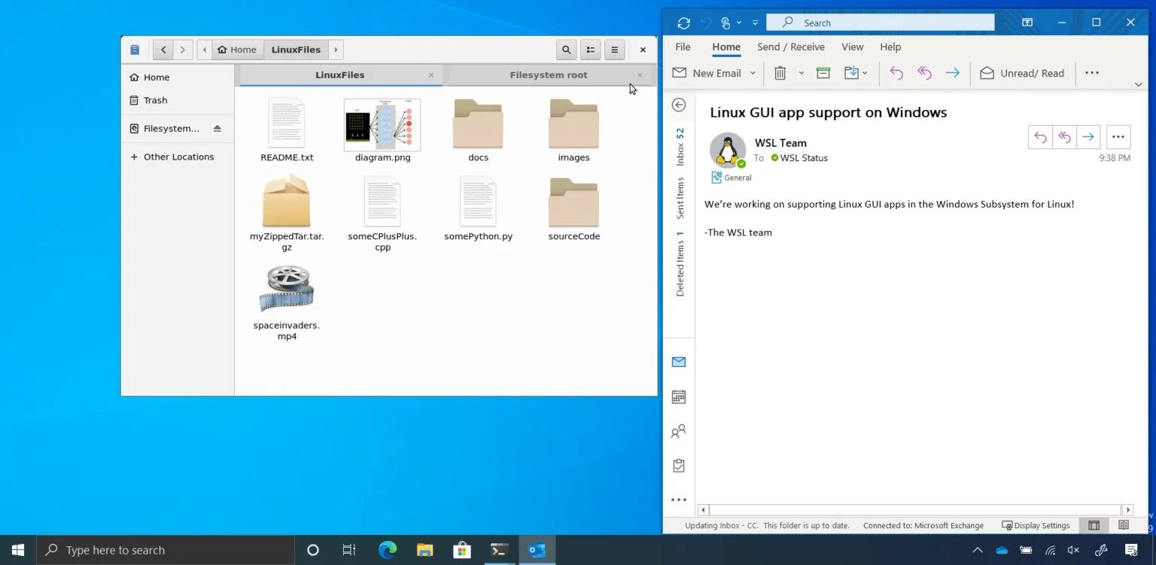Click the Unread/ Read button
Image resolution: width=1156 pixels, height=565 pixels.
coord(1022,73)
